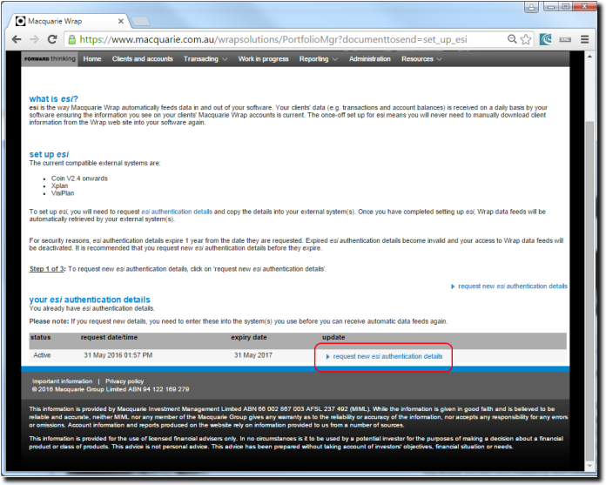The image size is (606, 485).
Task: Go back using the browser back arrow
Action: (17, 39)
